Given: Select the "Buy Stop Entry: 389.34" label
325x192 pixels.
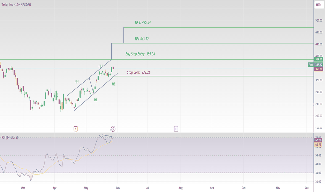Looking at the screenshot, I should 140,54.
